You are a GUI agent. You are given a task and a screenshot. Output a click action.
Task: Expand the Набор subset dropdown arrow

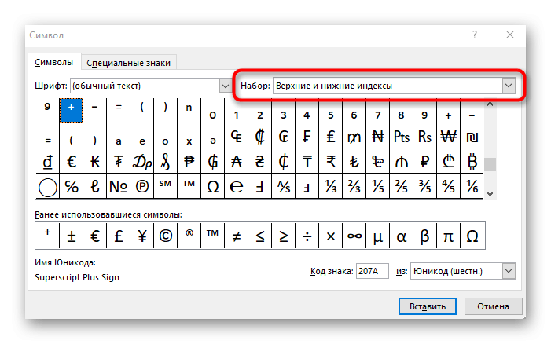(x=509, y=86)
